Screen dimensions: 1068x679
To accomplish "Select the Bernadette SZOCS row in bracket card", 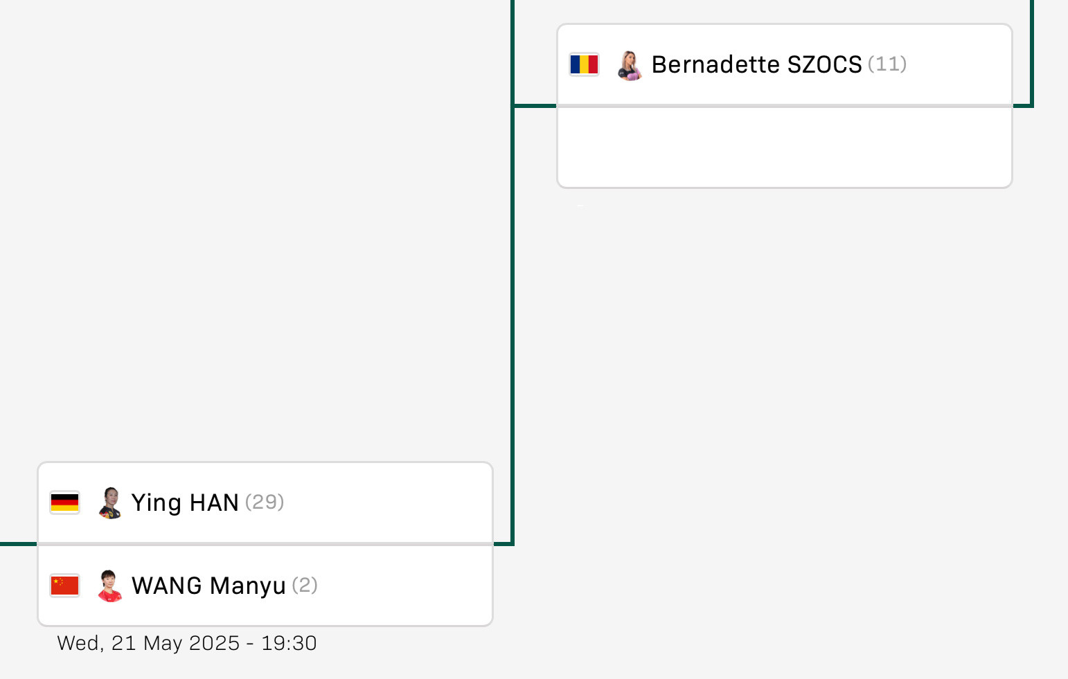I will pos(785,64).
